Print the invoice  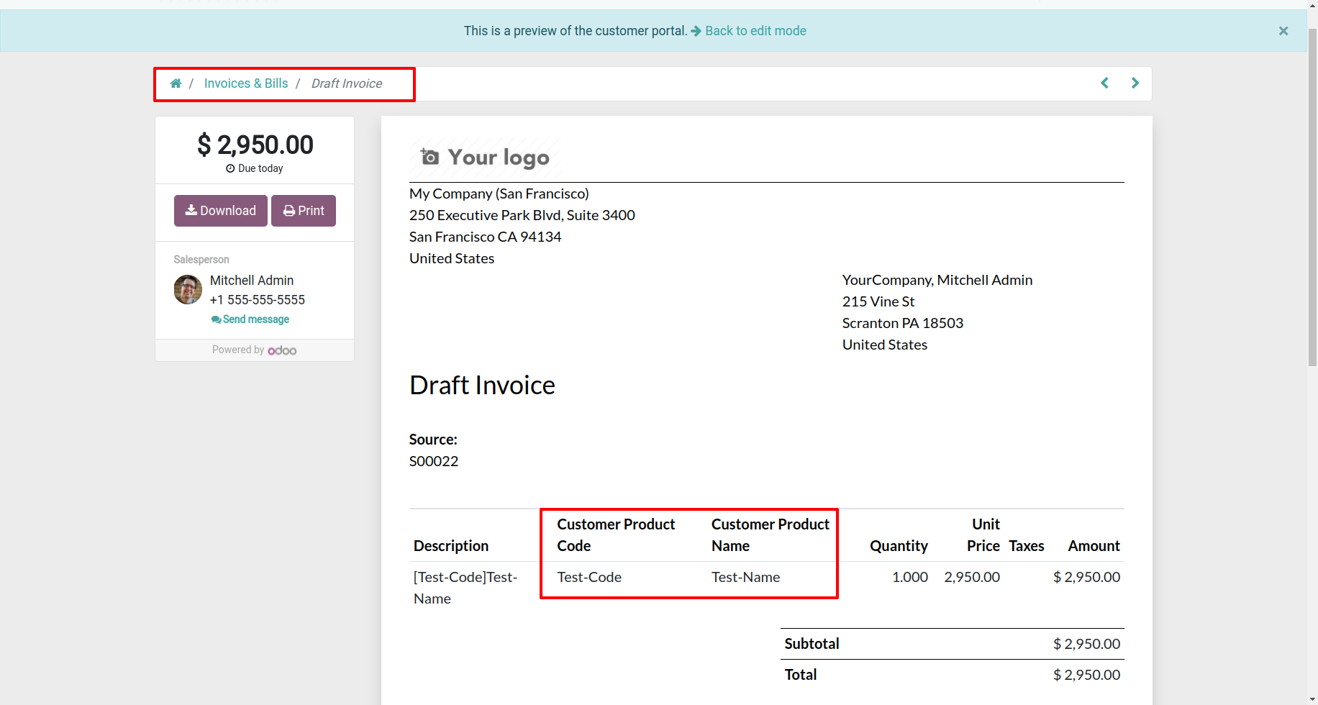304,211
